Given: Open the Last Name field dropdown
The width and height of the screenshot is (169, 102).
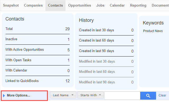Looking at the screenshot, I should (63, 95).
